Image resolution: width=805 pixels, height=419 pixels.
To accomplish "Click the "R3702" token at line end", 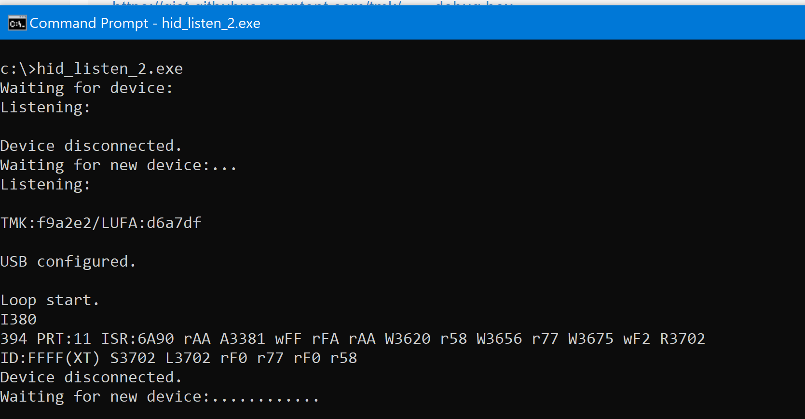I will point(682,339).
